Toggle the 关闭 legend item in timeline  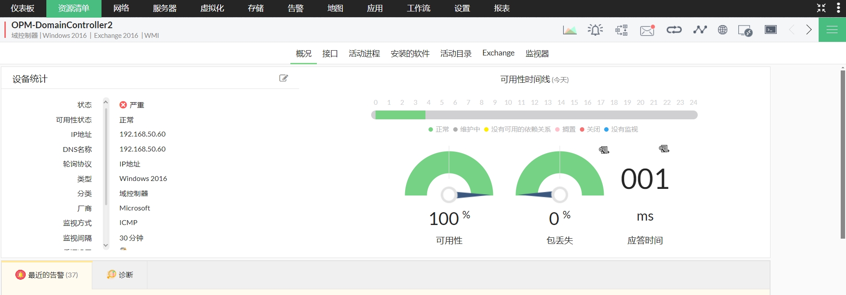point(590,129)
